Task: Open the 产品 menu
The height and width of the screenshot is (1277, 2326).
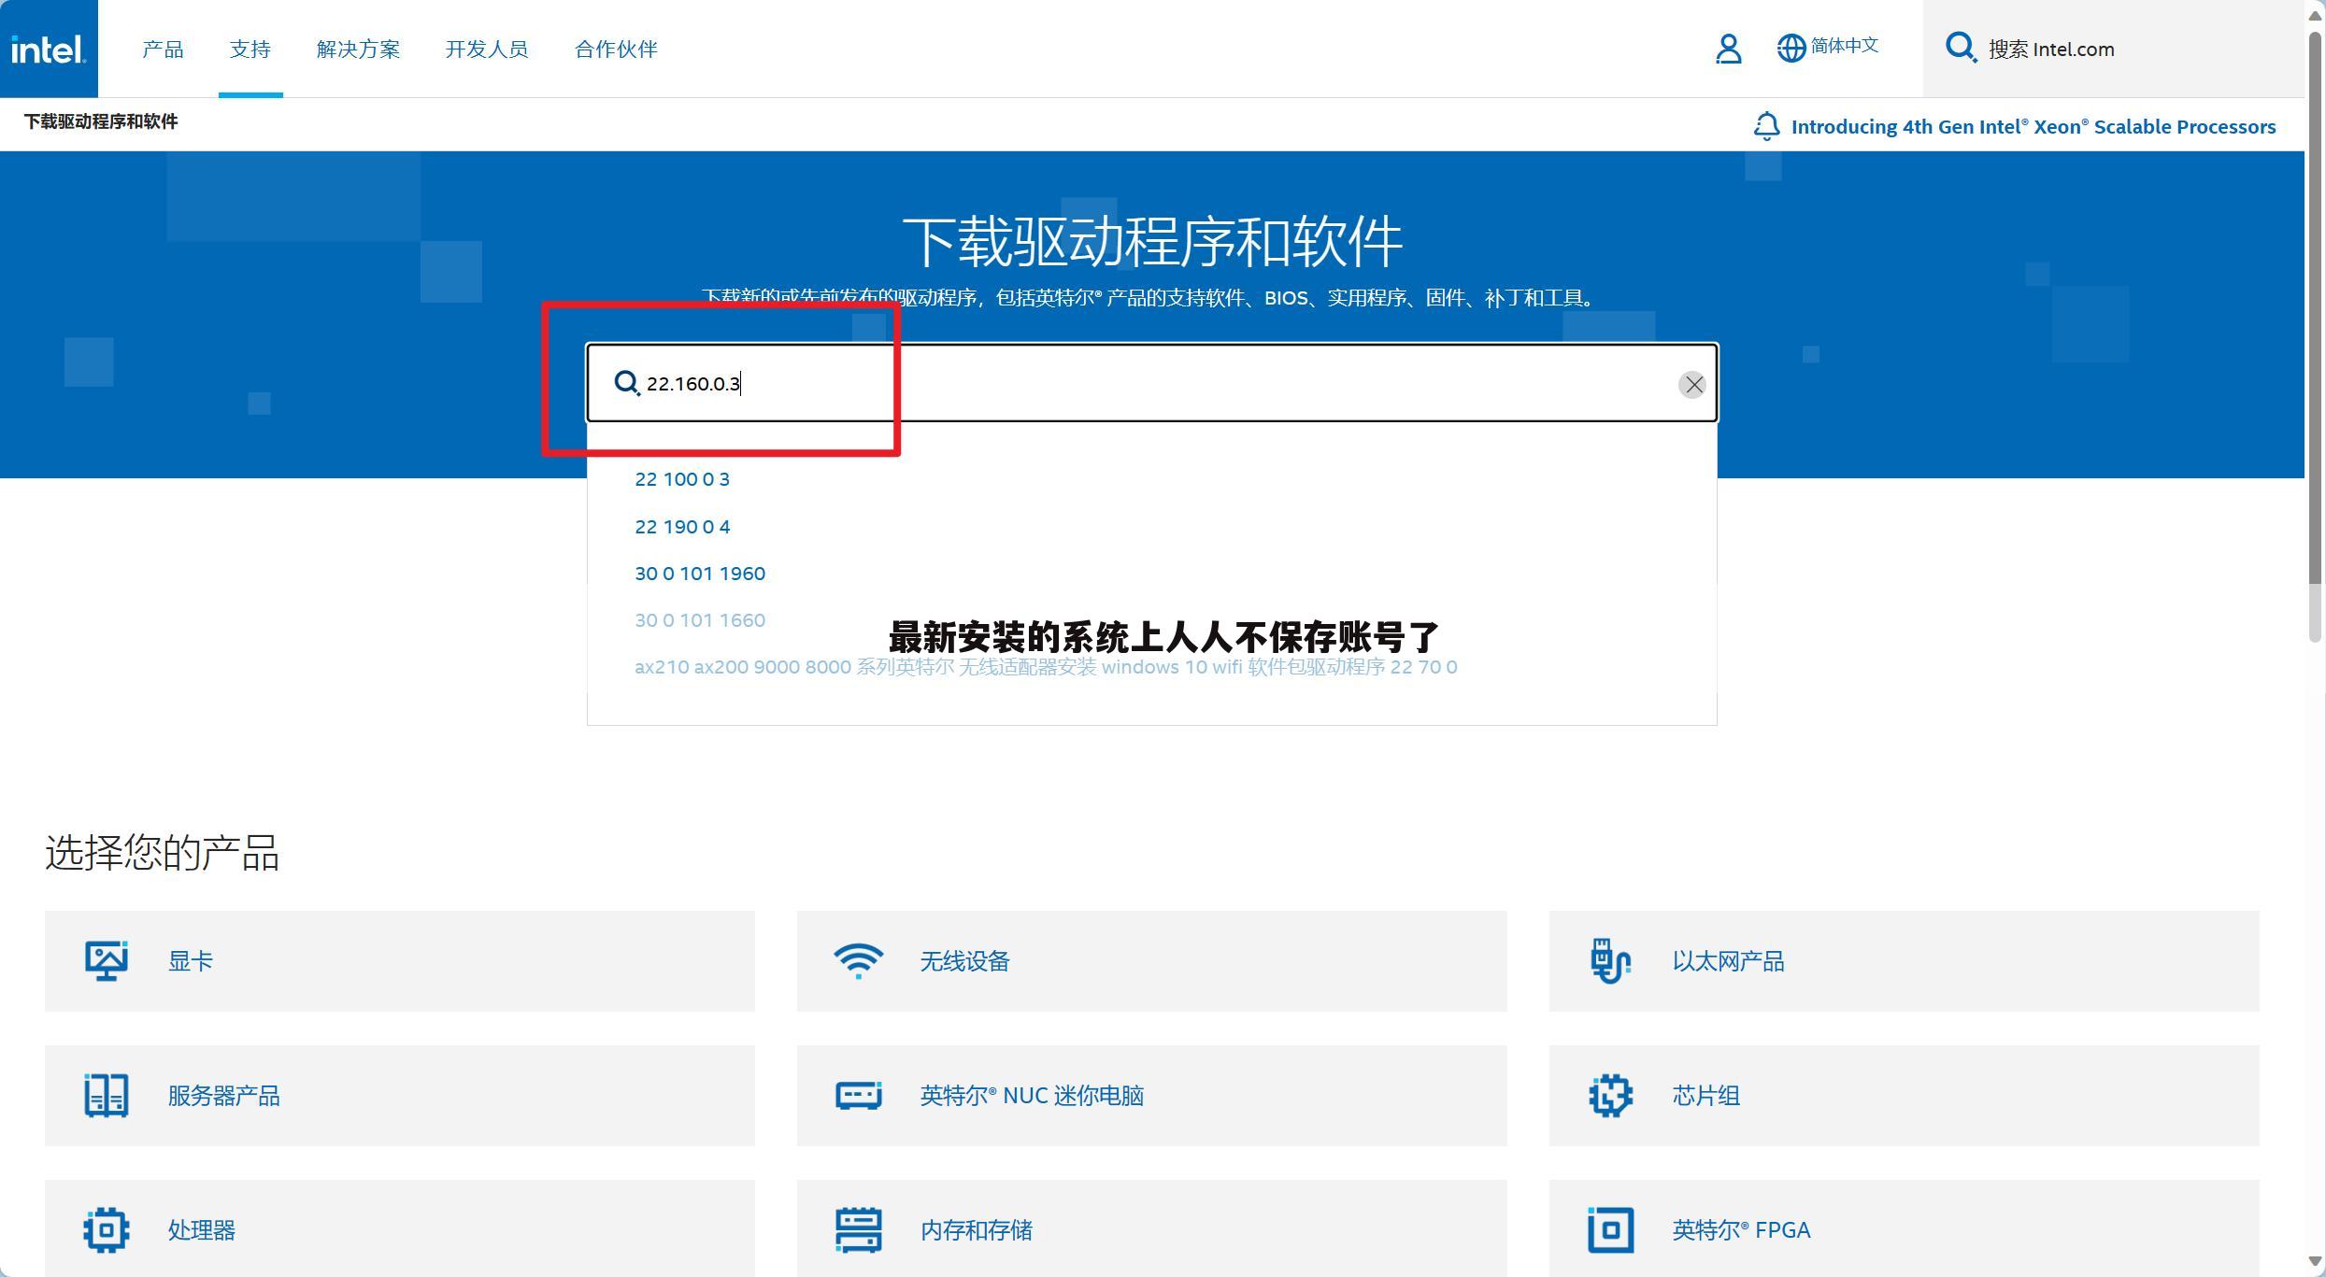Action: [x=163, y=49]
